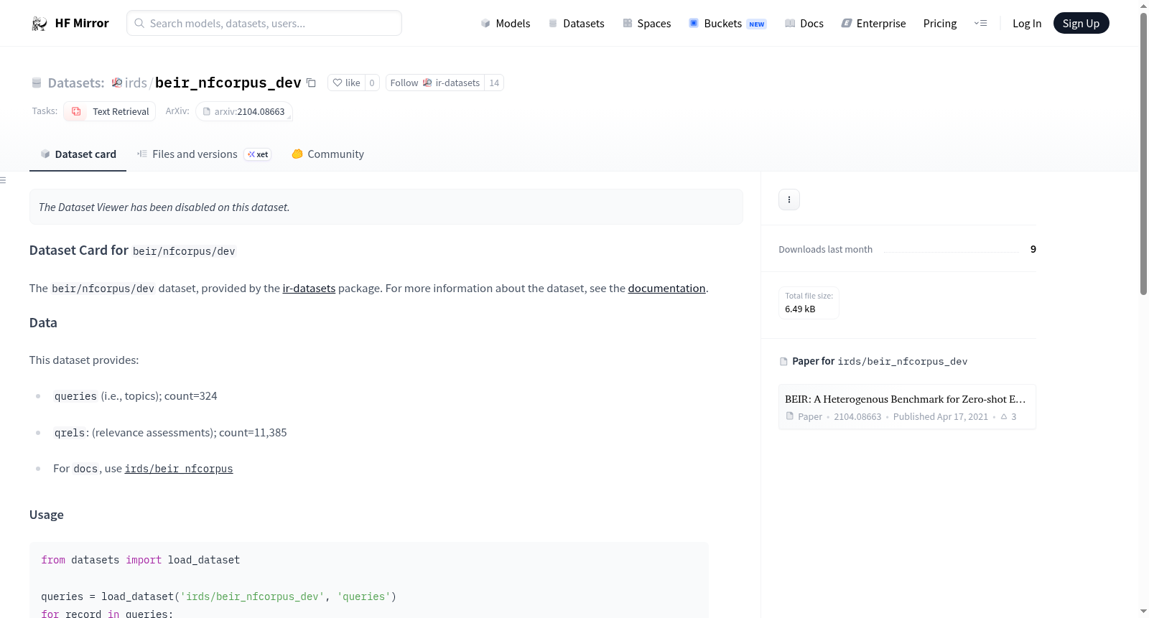Click the qrels count=11,385 list item
The height and width of the screenshot is (618, 1149).
[x=170, y=433]
